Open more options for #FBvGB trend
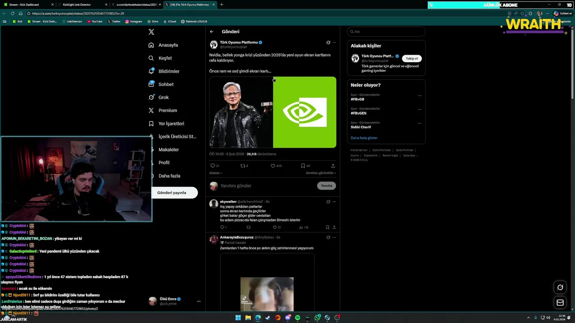The width and height of the screenshot is (575, 323). pos(420,96)
